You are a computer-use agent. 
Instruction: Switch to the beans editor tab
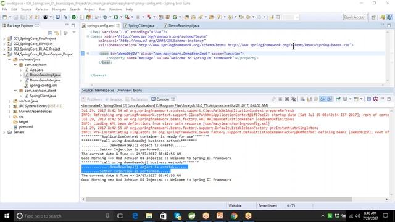coord(137,91)
